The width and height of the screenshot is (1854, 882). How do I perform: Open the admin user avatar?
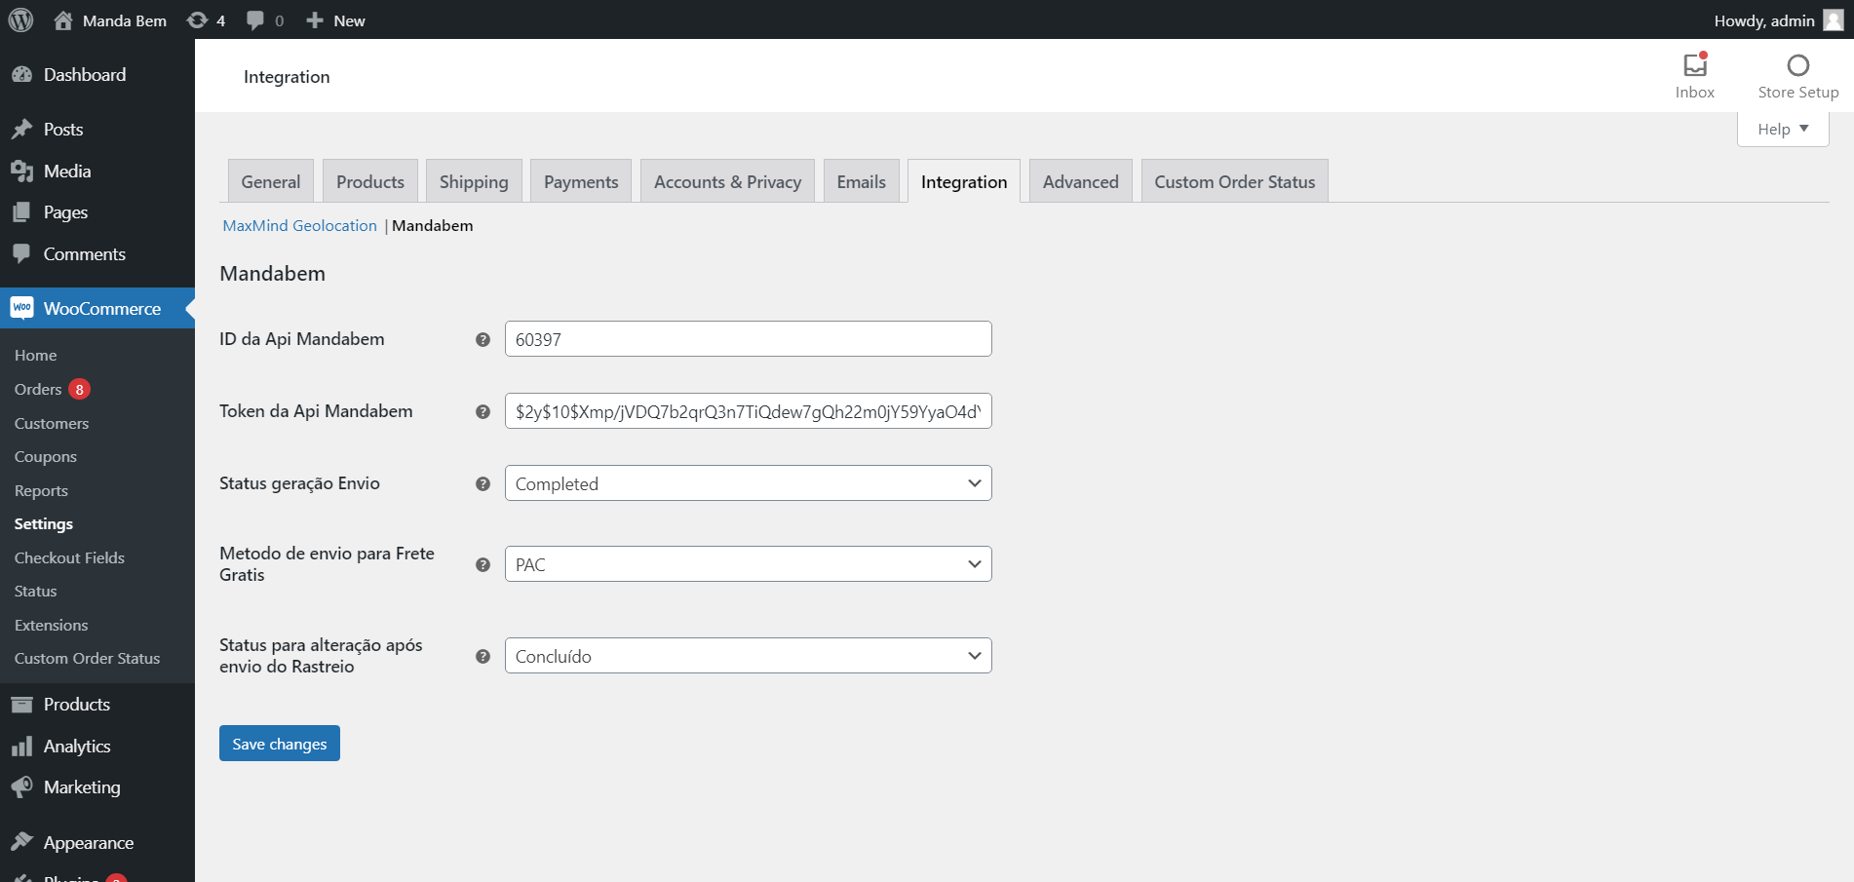[1834, 20]
